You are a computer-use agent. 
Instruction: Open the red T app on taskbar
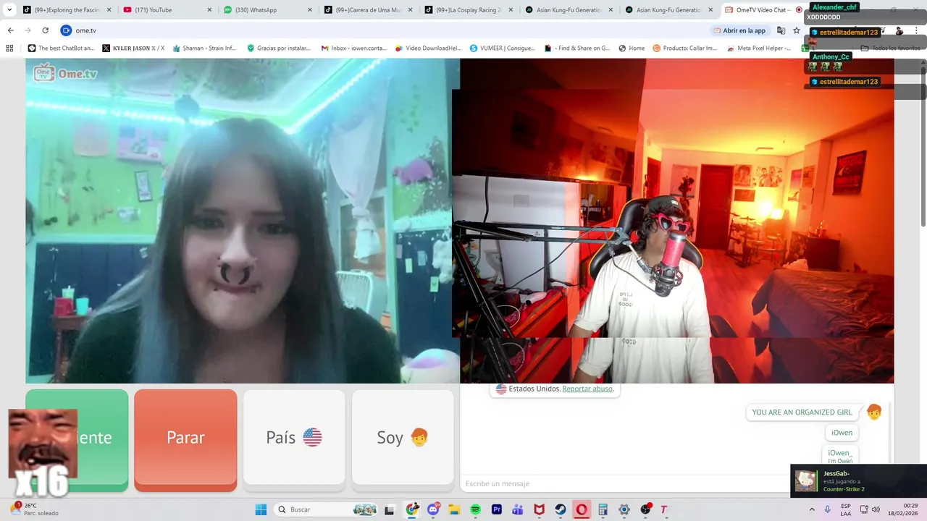point(664,509)
